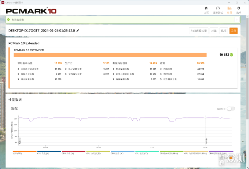Click the dashed timeline marker near 02:00

(x=205, y=130)
